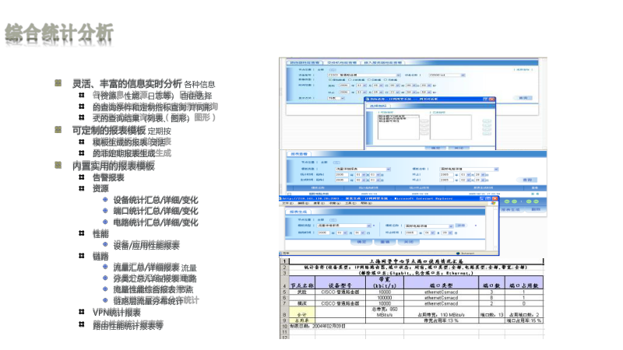Switch to the 选择指标 tab in the dialog
Viewport: 623px width, 350px height.
[x=378, y=106]
